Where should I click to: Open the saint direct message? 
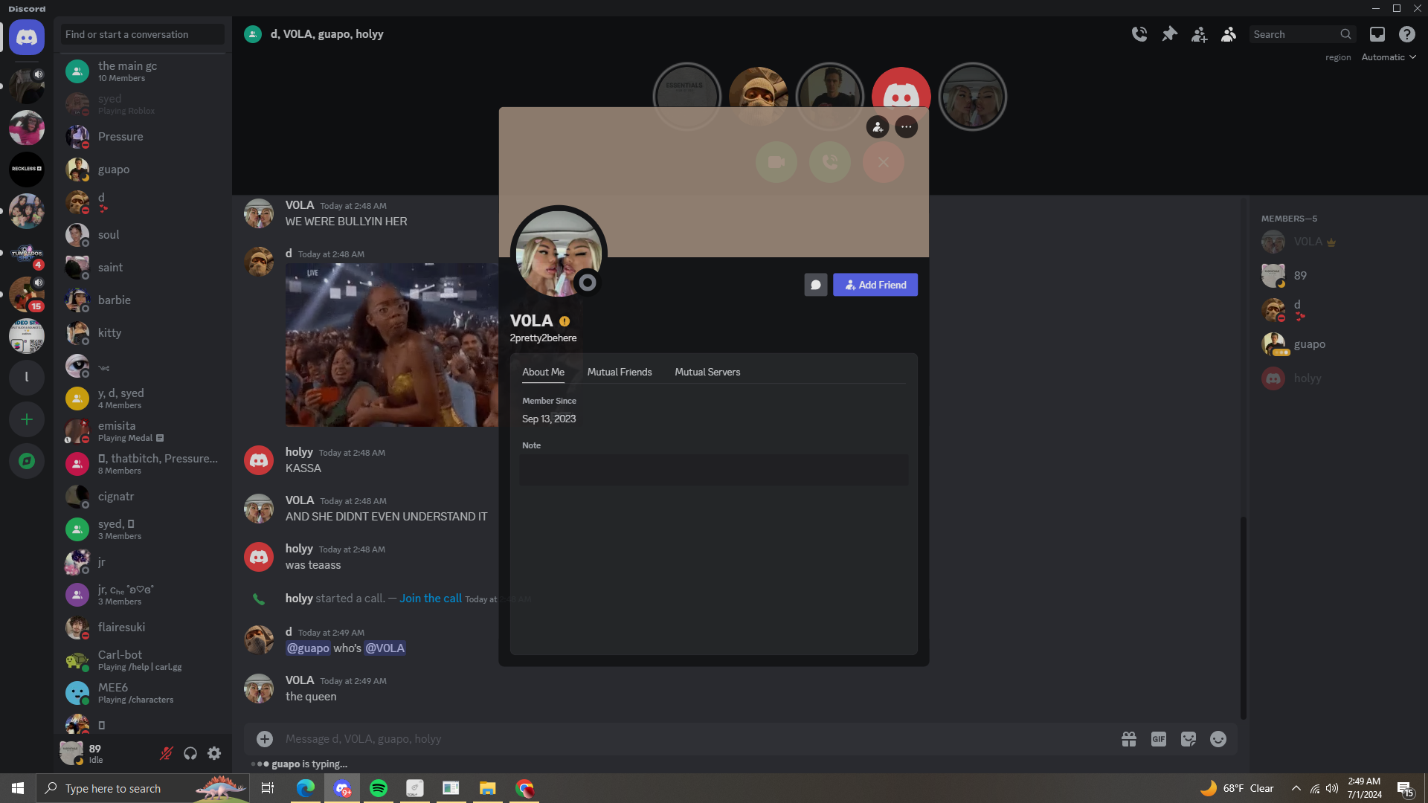coord(143,268)
